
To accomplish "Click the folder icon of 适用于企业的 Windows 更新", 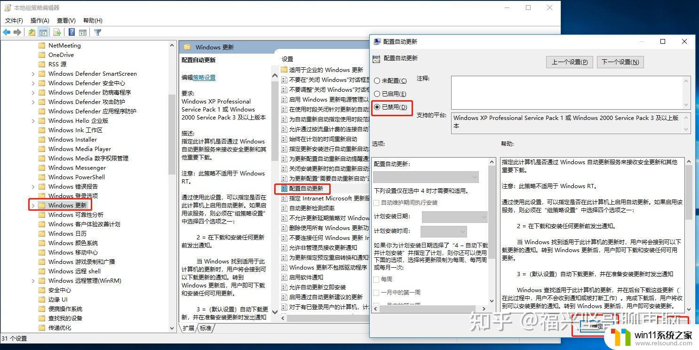I will point(284,70).
